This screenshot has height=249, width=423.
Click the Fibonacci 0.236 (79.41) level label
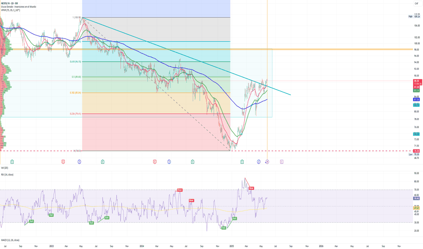tap(75, 114)
